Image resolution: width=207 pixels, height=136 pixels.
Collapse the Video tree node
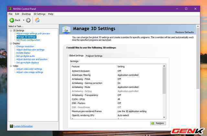[11, 66]
